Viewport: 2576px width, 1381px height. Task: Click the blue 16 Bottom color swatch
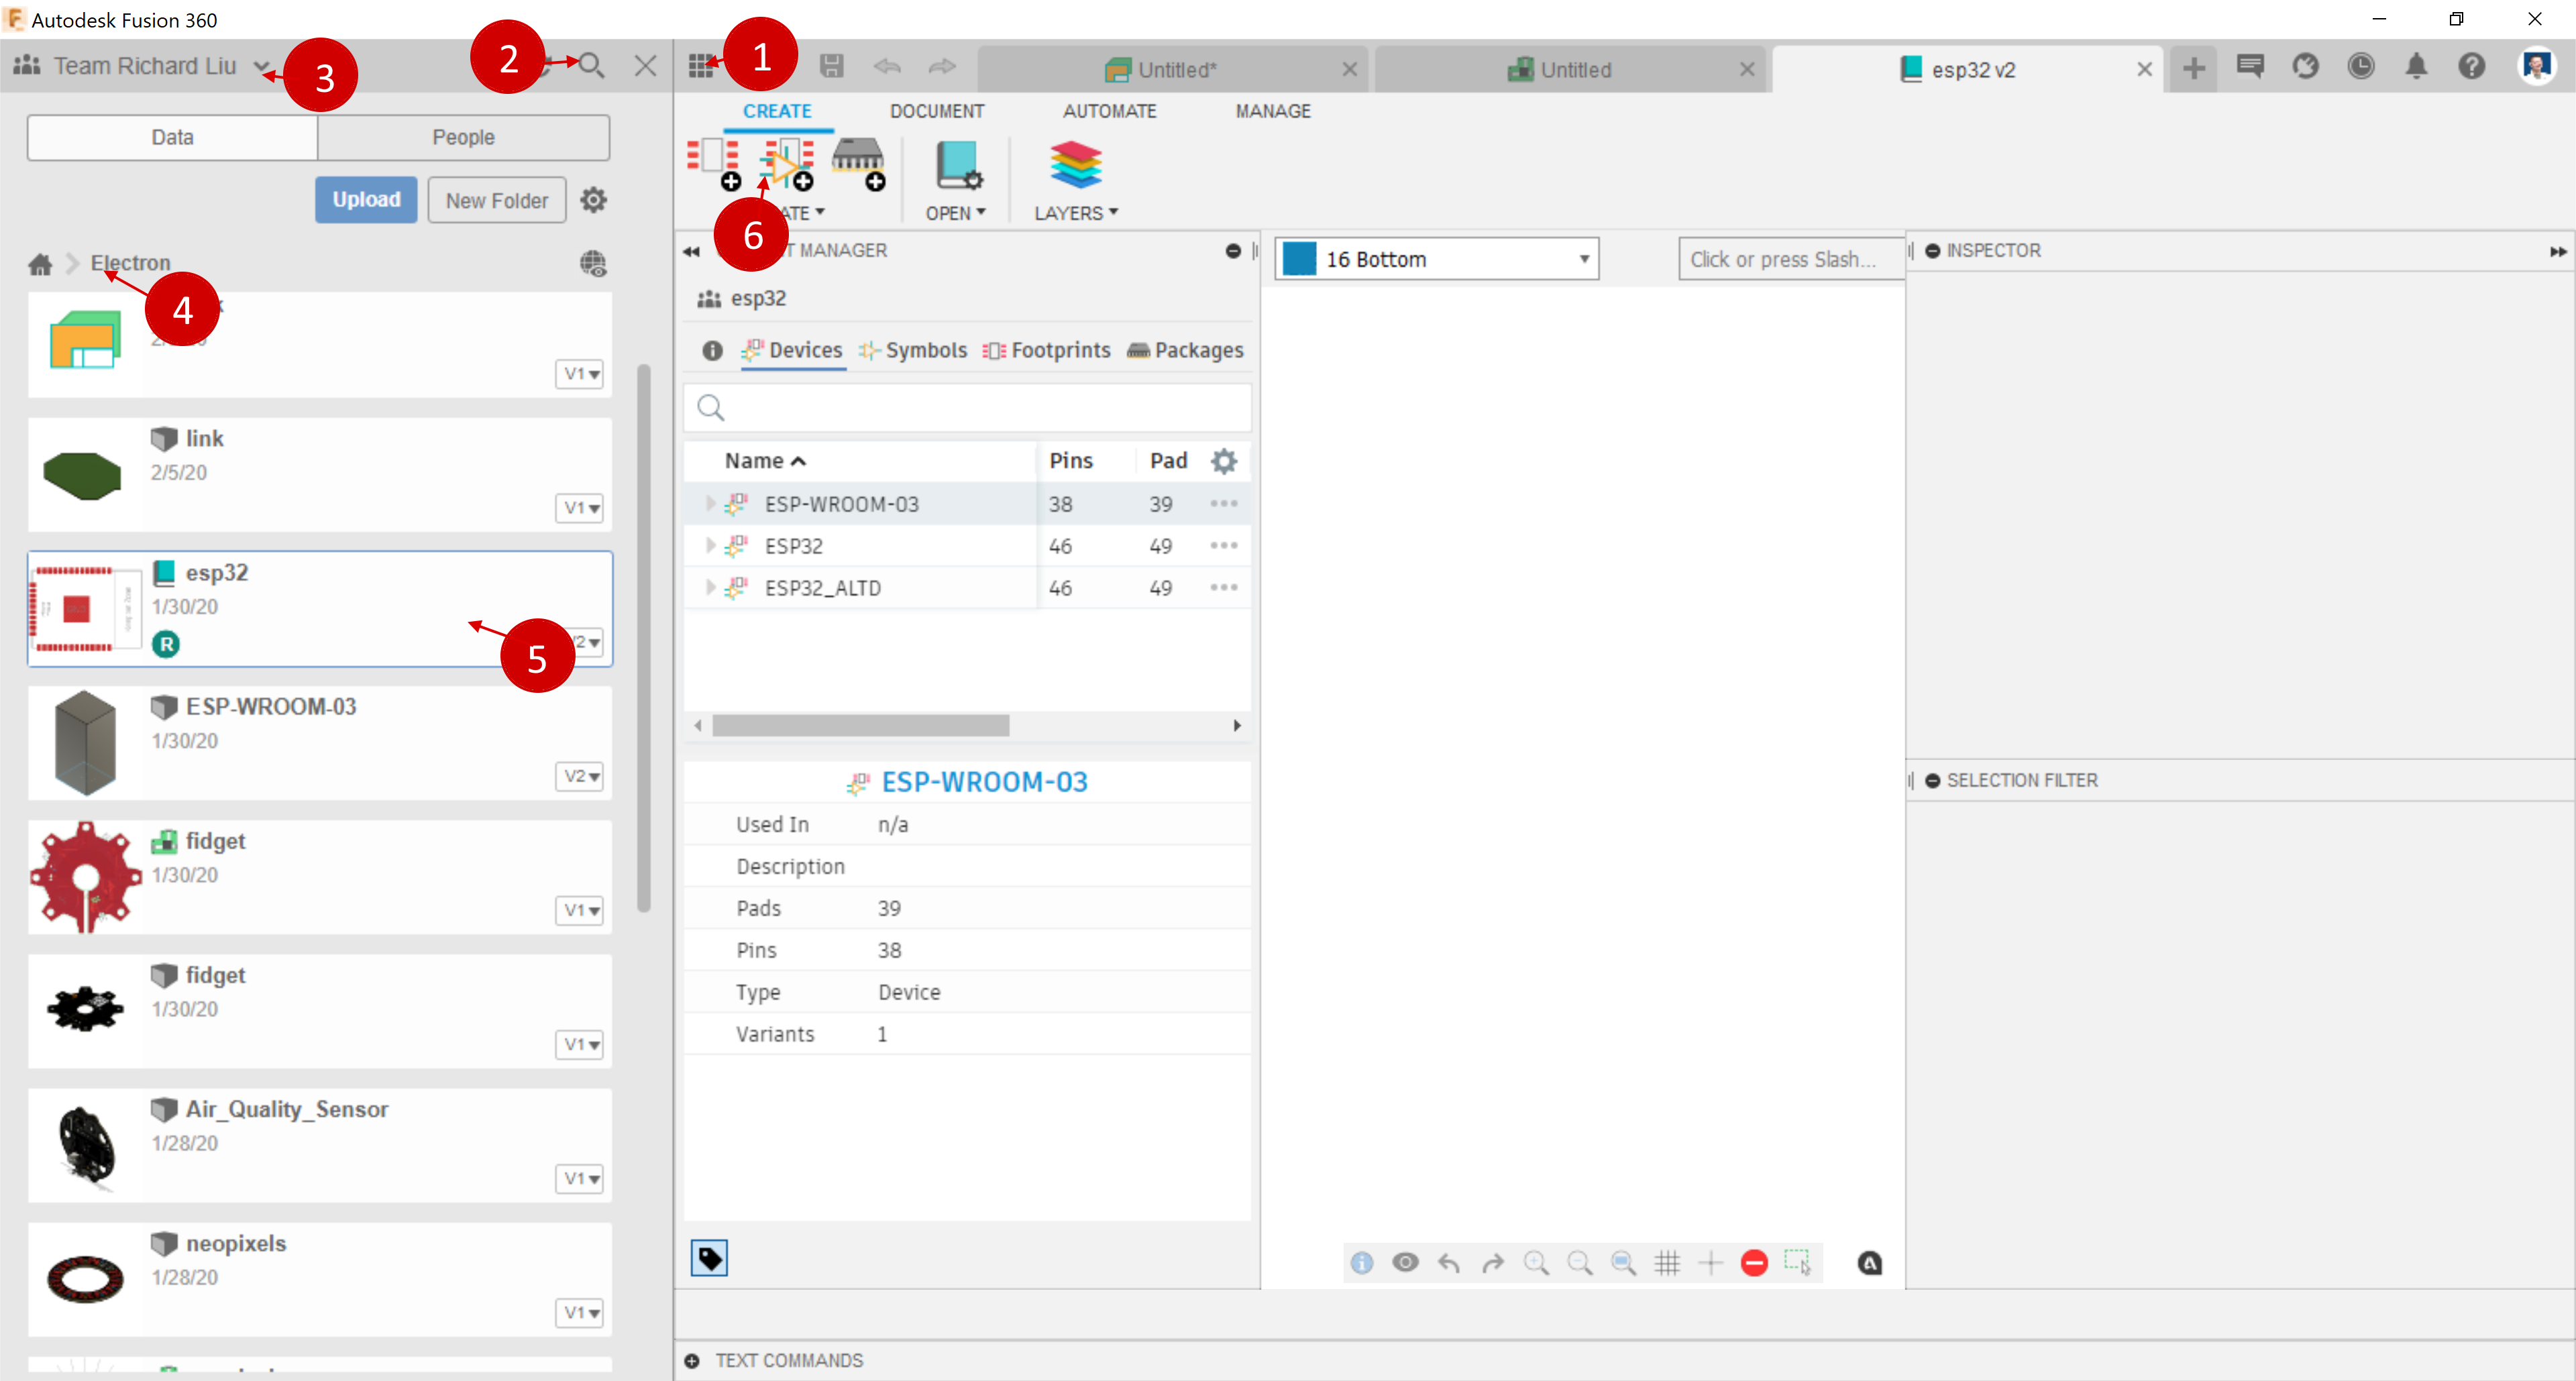point(1299,259)
